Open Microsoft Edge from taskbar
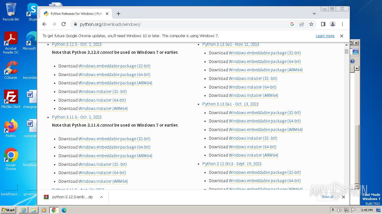This screenshot has width=382, height=214. pyautogui.click(x=64, y=210)
